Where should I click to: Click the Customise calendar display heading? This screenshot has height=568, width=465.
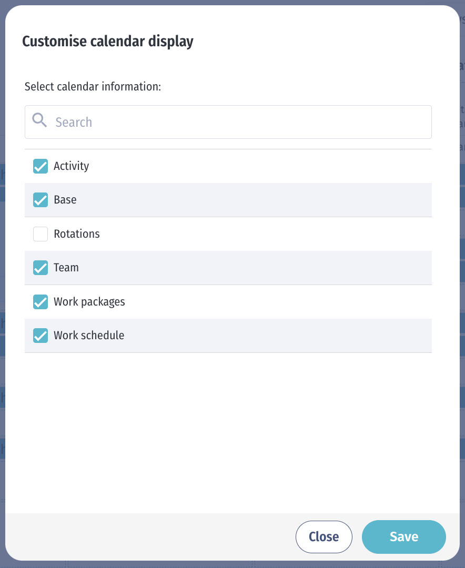[108, 42]
